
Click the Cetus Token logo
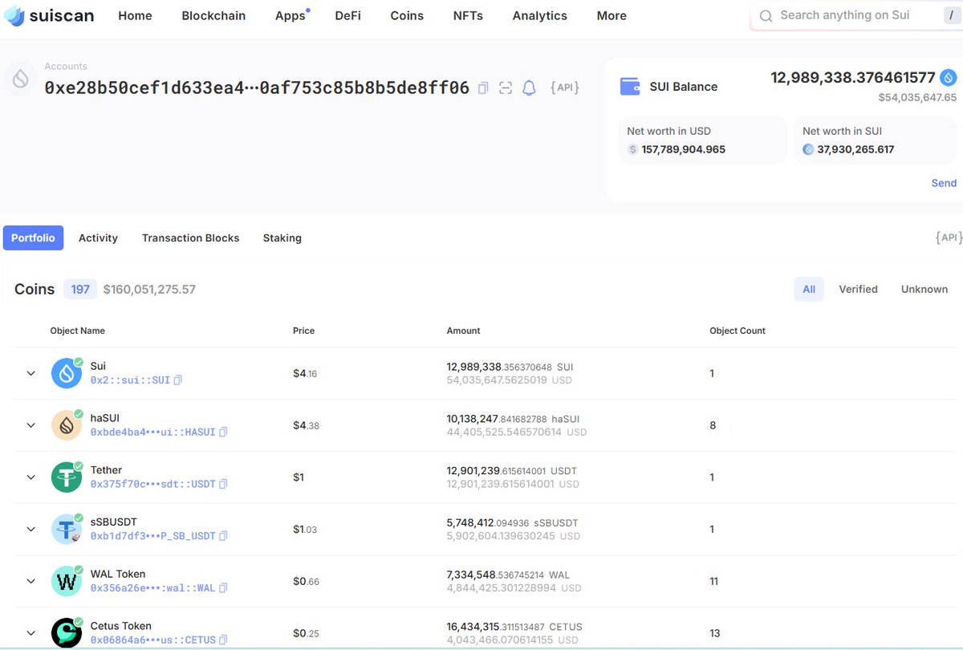point(67,632)
